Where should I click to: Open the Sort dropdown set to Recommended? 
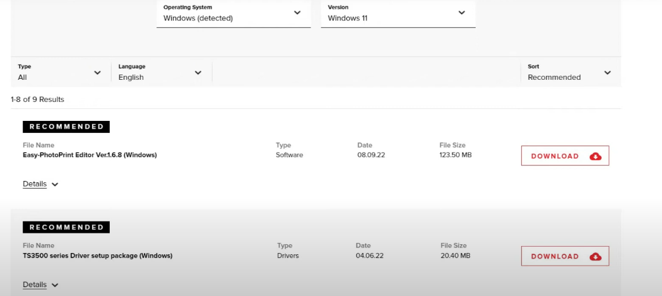tap(569, 72)
